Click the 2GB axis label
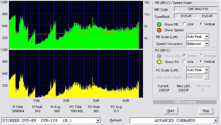 pyautogui.click(x=66, y=101)
